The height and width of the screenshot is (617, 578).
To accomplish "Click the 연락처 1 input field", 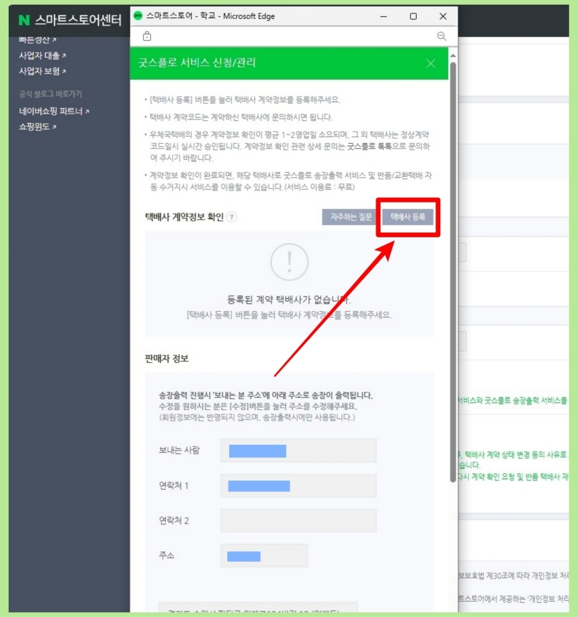I will click(298, 485).
